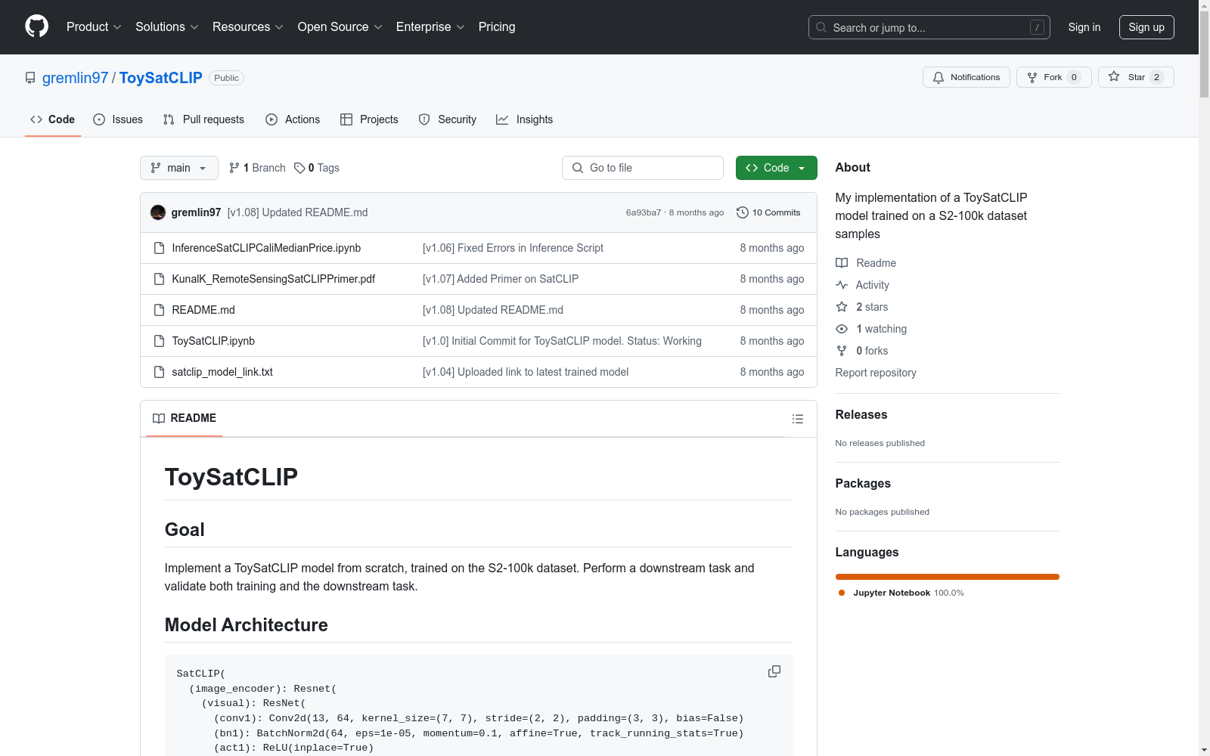Click the GitHub logo icon
This screenshot has height=756, width=1210.
[x=36, y=26]
